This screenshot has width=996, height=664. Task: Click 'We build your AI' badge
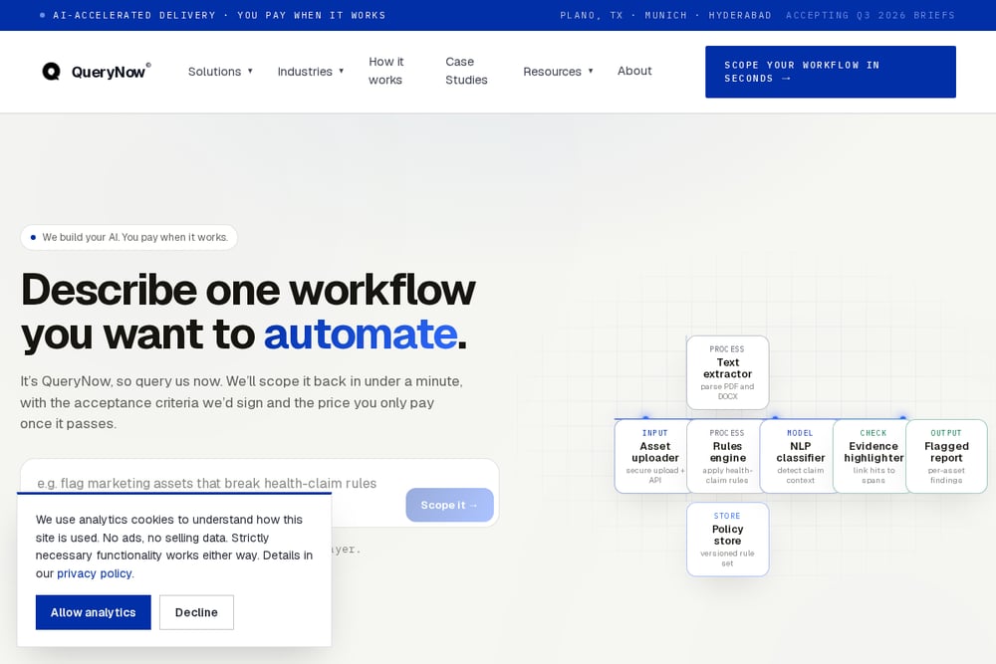[128, 237]
